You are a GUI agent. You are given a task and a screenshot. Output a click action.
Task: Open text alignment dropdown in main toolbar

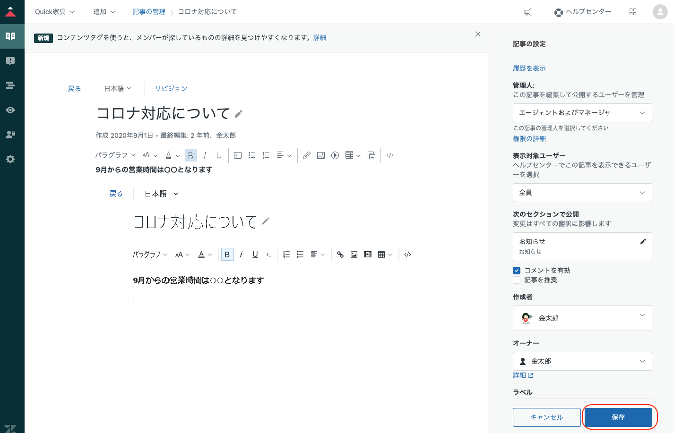[x=284, y=155]
